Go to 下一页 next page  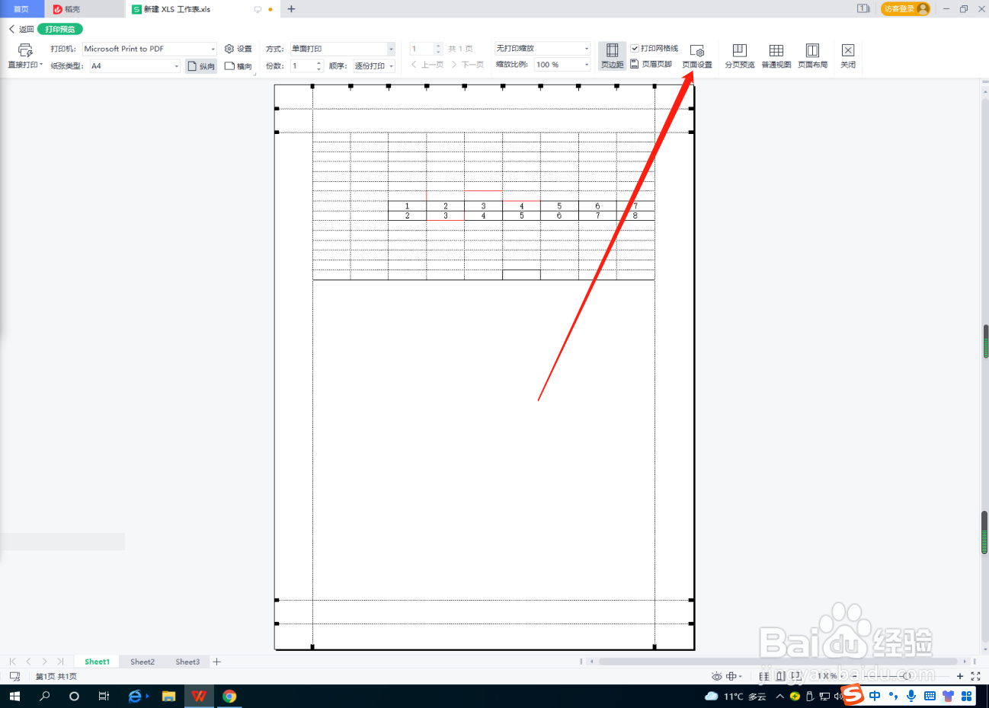tap(468, 65)
